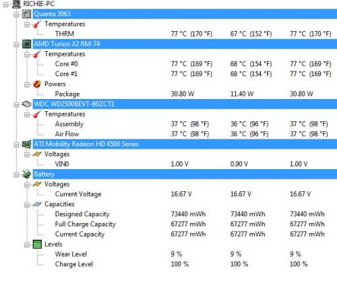Collapse the Powers group under AMD Turion
This screenshot has width=337, height=287.
27,84
